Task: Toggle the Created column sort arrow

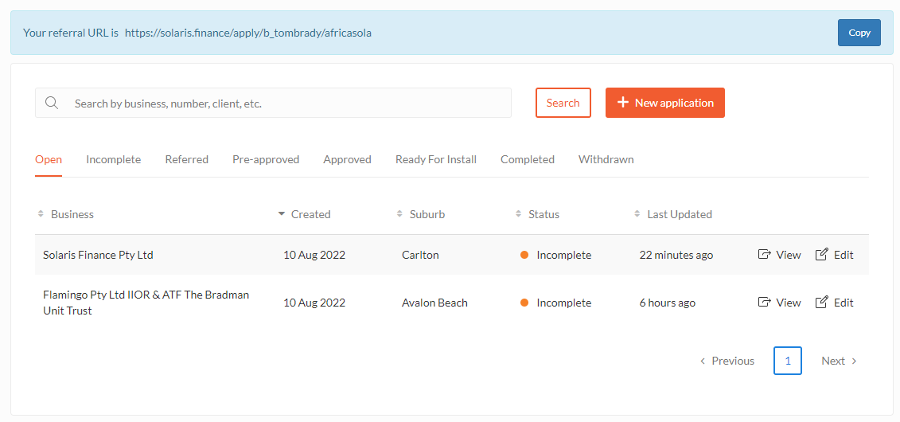Action: 281,214
